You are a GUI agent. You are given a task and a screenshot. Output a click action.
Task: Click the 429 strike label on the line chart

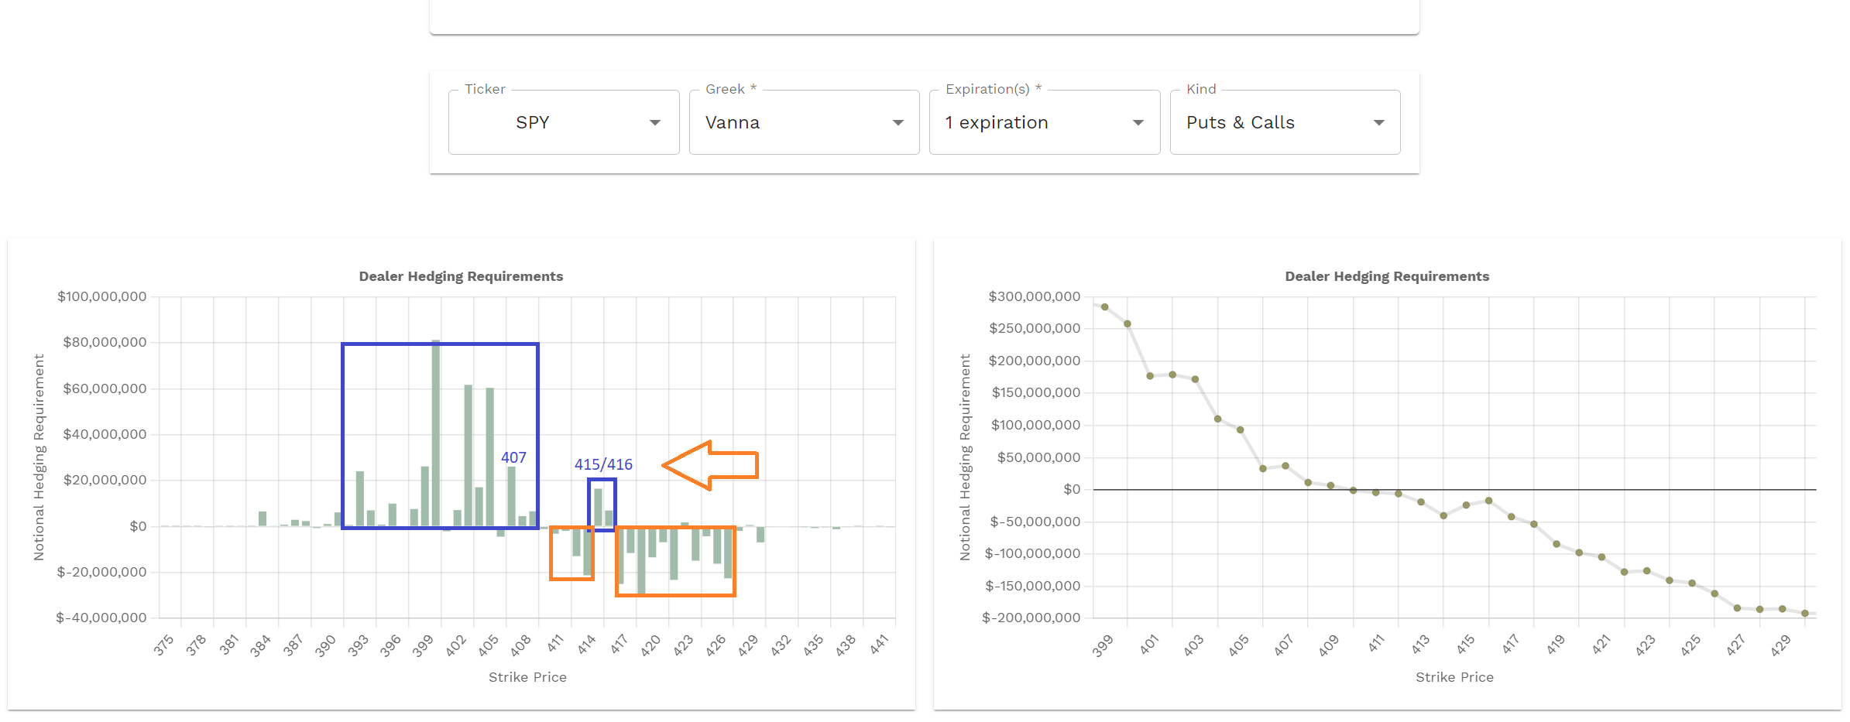click(1780, 645)
